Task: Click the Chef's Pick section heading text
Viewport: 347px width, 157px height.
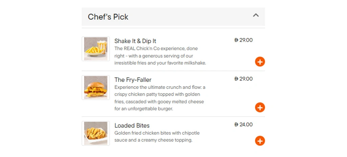Action: (108, 17)
